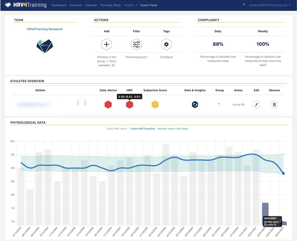The width and height of the screenshot is (297, 241).
Task: Go to the Calendar page
Action: point(91,5)
